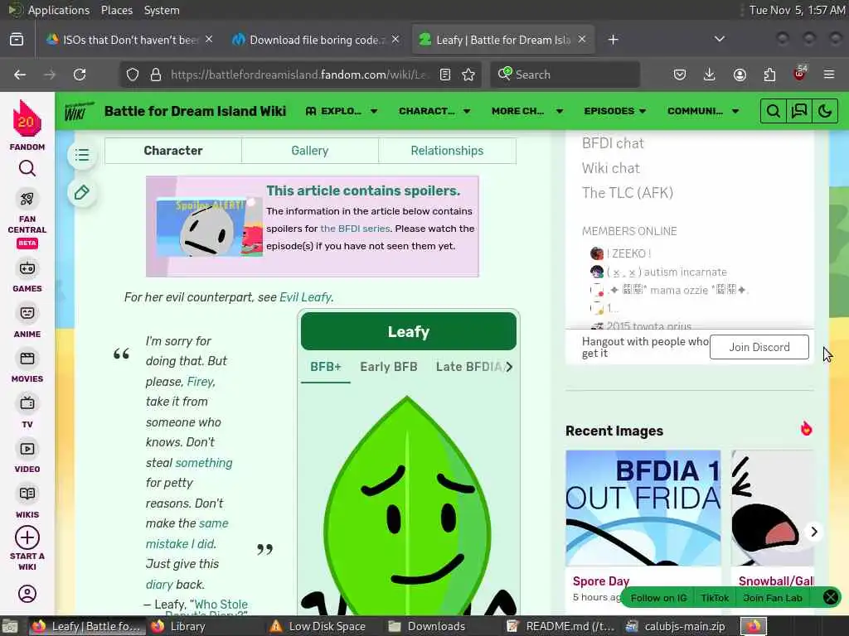Viewport: 849px width, 636px height.
Task: Open the Firefox account icon
Action: [x=740, y=75]
